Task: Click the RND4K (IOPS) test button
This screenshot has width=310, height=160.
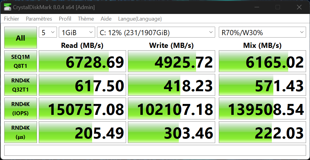Action: coord(21,108)
